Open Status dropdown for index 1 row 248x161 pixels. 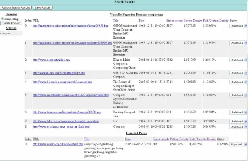(238, 43)
